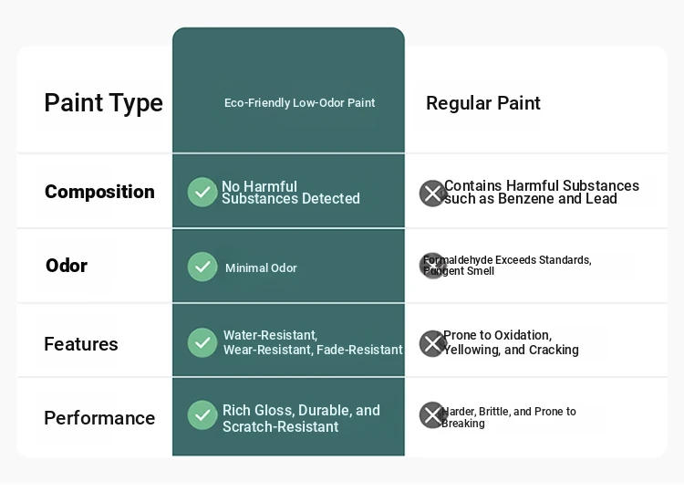This screenshot has width=684, height=503.
Task: Click the checkmark icon beside Rich Gloss, Durable
Action: coord(202,415)
